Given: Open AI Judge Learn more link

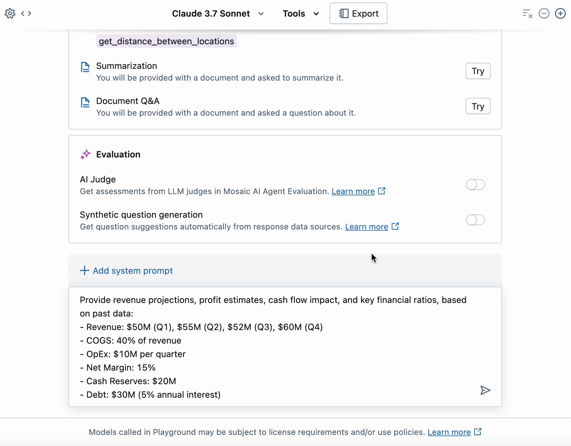Looking at the screenshot, I should coord(353,191).
